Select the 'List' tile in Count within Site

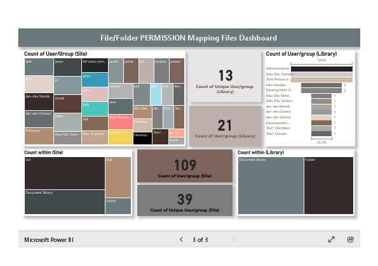pos(65,173)
